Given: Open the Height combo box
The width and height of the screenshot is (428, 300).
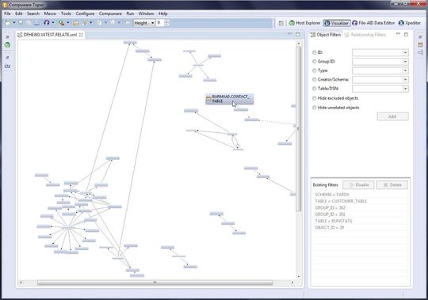Looking at the screenshot, I should click(144, 23).
